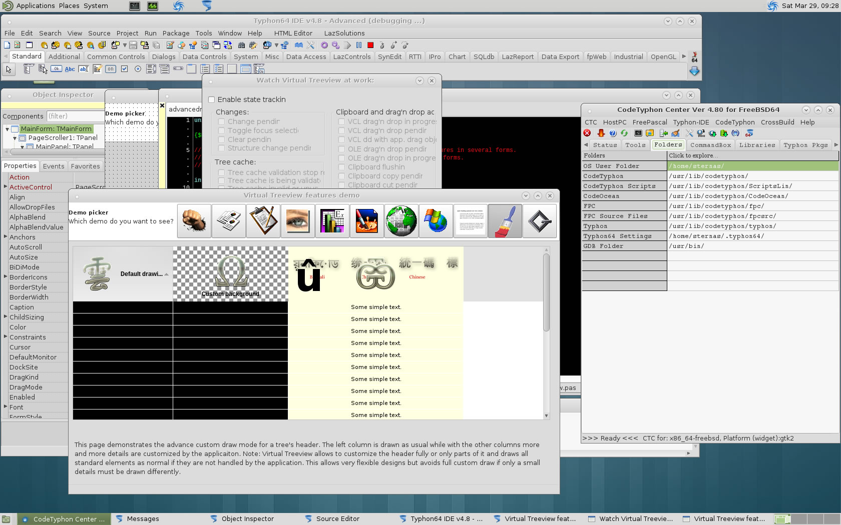Viewport: 841px width, 525px height.
Task: Open the globe demo in Demo picker
Action: tap(401, 221)
